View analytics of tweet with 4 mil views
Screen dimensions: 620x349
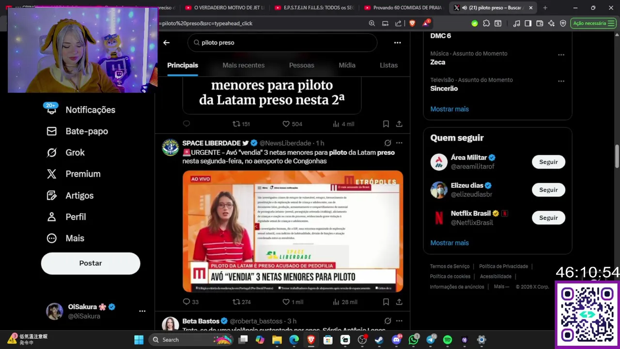click(x=343, y=124)
